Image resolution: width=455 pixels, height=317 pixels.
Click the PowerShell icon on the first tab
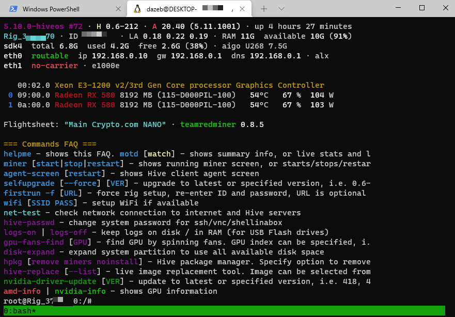(x=13, y=9)
